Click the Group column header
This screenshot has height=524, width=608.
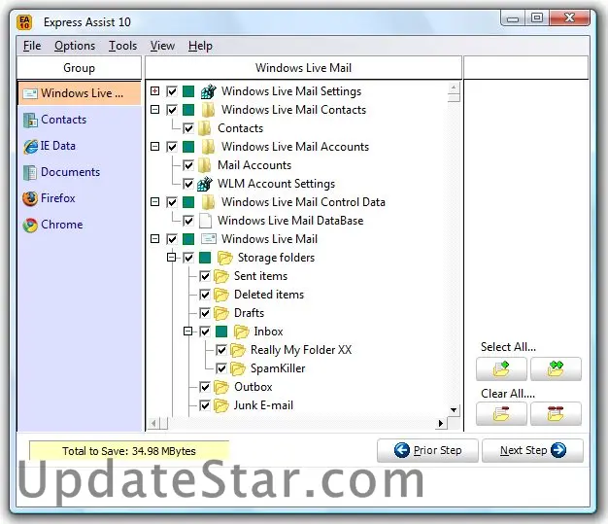79,68
